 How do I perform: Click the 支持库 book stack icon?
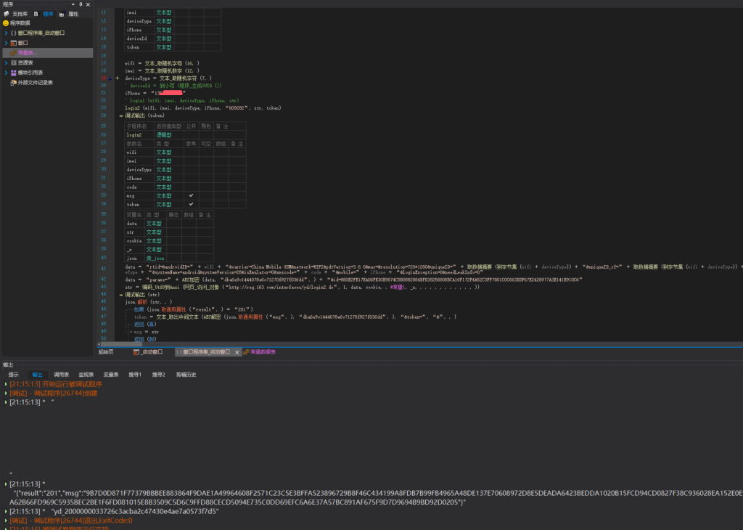[x=6, y=15]
